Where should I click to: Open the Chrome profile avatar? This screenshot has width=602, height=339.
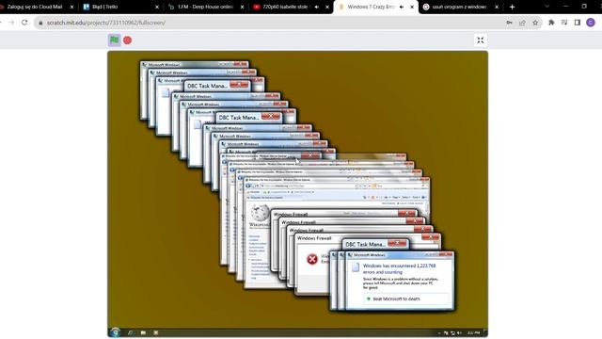(x=591, y=23)
